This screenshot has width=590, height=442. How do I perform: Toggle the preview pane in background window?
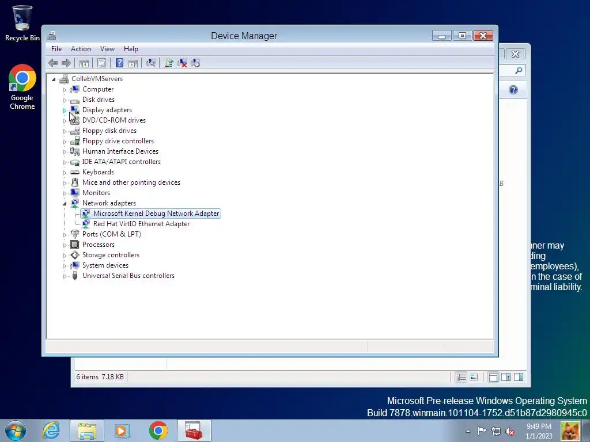pos(519,377)
